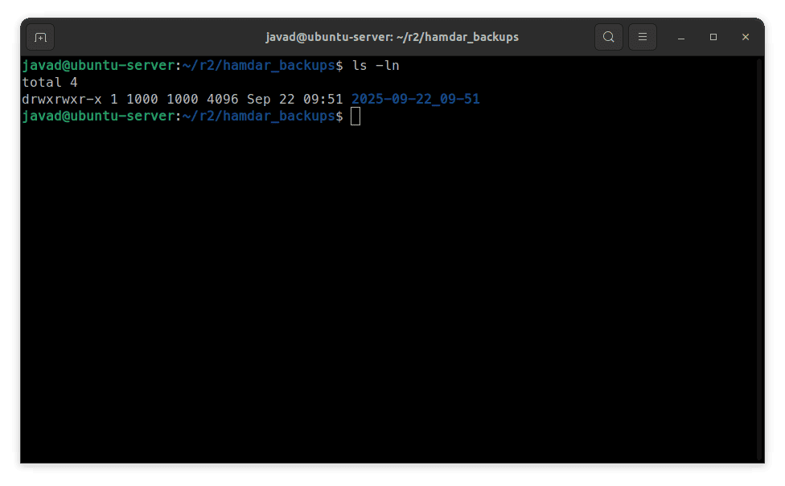This screenshot has height=486, width=785.
Task: Open a new terminal tab
Action: tap(40, 37)
